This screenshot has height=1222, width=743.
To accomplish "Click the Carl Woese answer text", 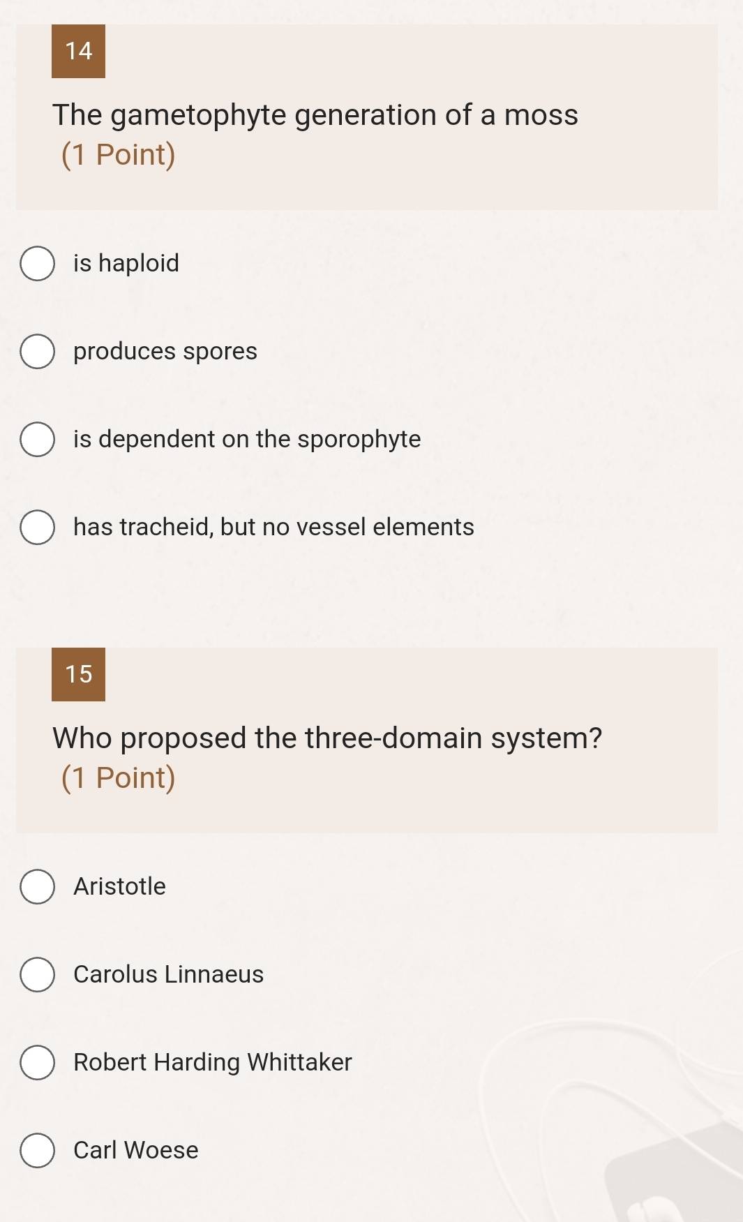I will (136, 1150).
